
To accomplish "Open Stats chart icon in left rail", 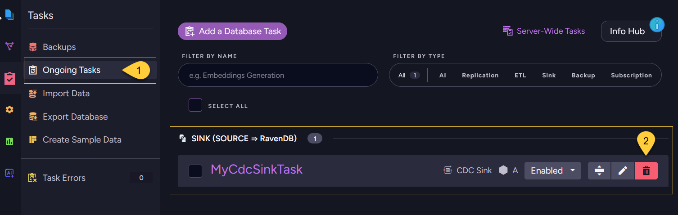I will click(x=9, y=141).
